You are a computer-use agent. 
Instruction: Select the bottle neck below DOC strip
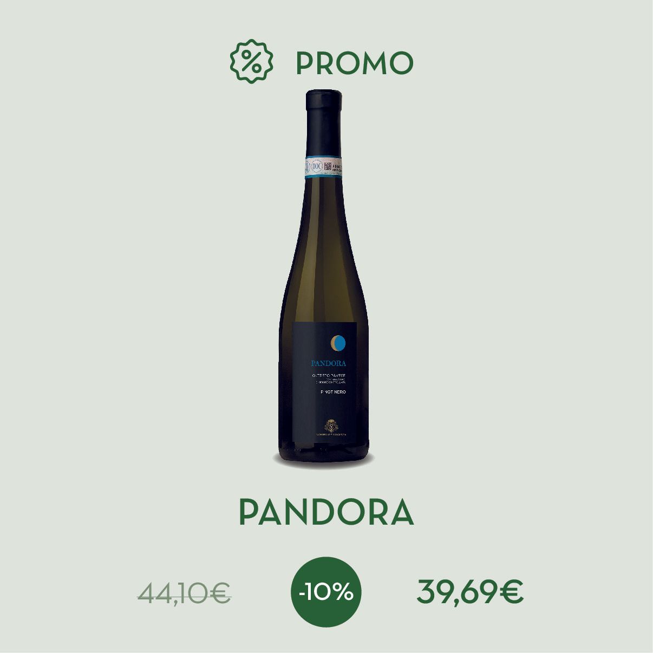tap(324, 206)
